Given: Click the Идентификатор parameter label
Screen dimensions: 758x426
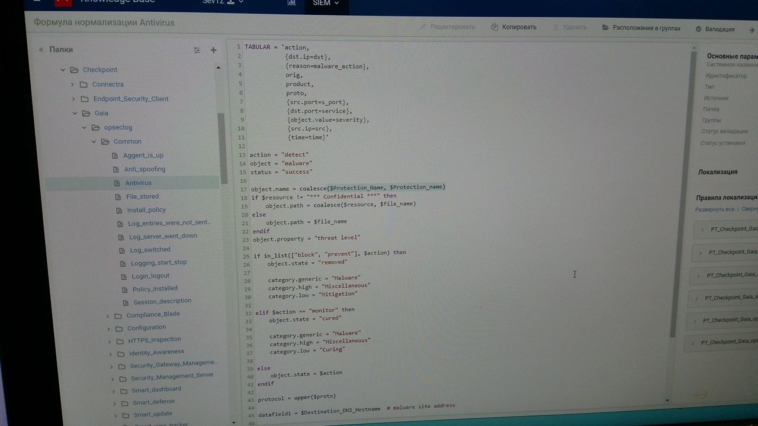Looking at the screenshot, I should pyautogui.click(x=726, y=76).
